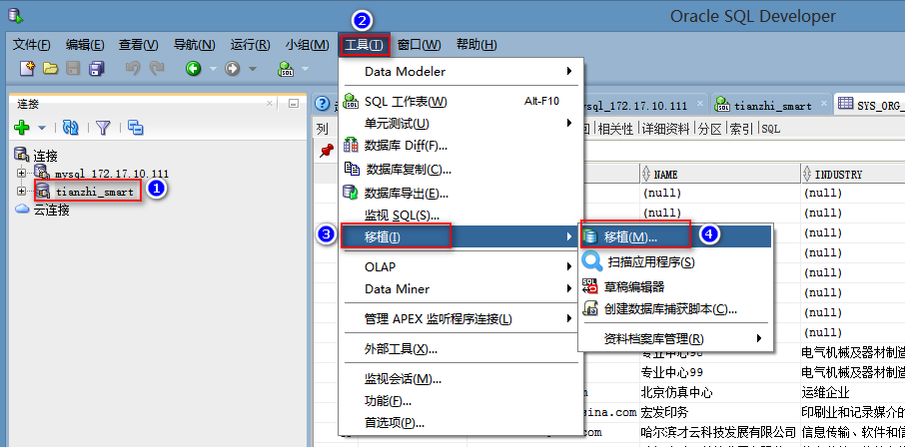Screen dimensions: 905x447
Task: Click the New file toolbar icon
Action: (x=27, y=69)
